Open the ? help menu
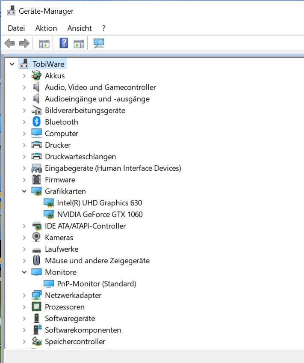304x363 pixels. click(x=103, y=28)
